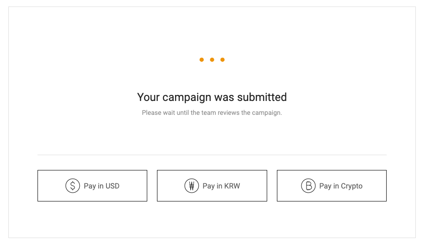
Task: Click the last orange loading dot
Action: point(223,60)
